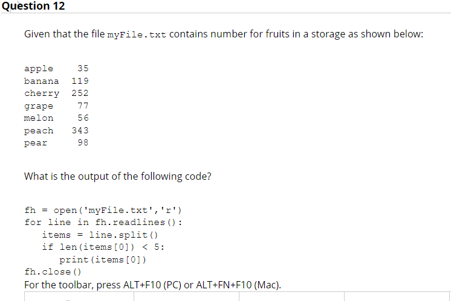Click the Question 12 heading
This screenshot has height=301, width=451.
pos(33,6)
